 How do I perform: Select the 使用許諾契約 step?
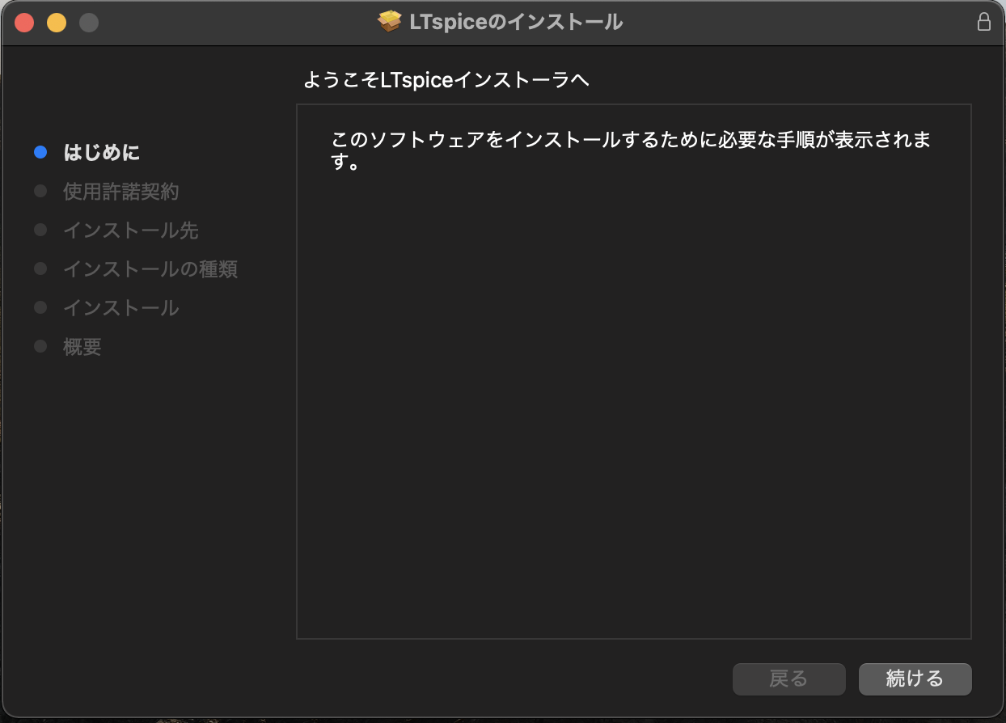click(x=121, y=192)
